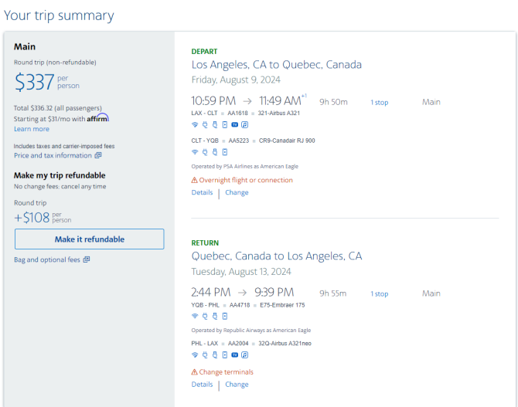Click the affirm logo

(97, 118)
